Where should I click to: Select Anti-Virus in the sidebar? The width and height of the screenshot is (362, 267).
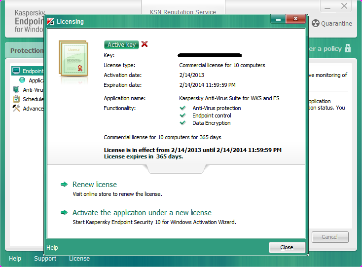[x=33, y=90]
